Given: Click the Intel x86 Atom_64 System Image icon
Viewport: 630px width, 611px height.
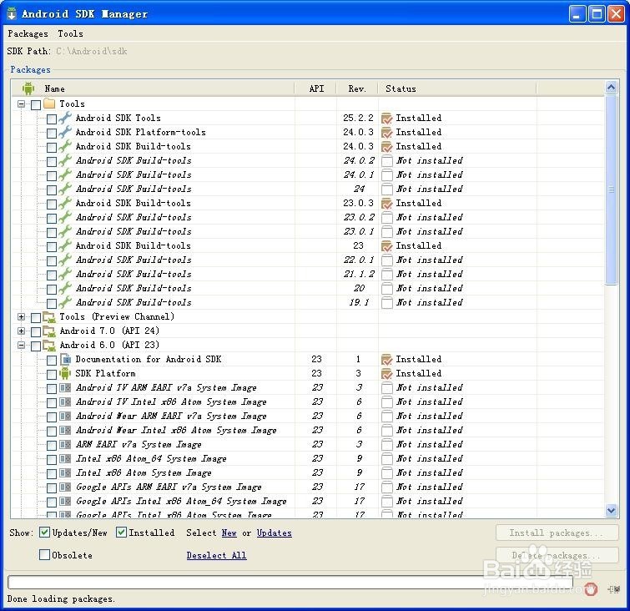Looking at the screenshot, I should click(65, 458).
